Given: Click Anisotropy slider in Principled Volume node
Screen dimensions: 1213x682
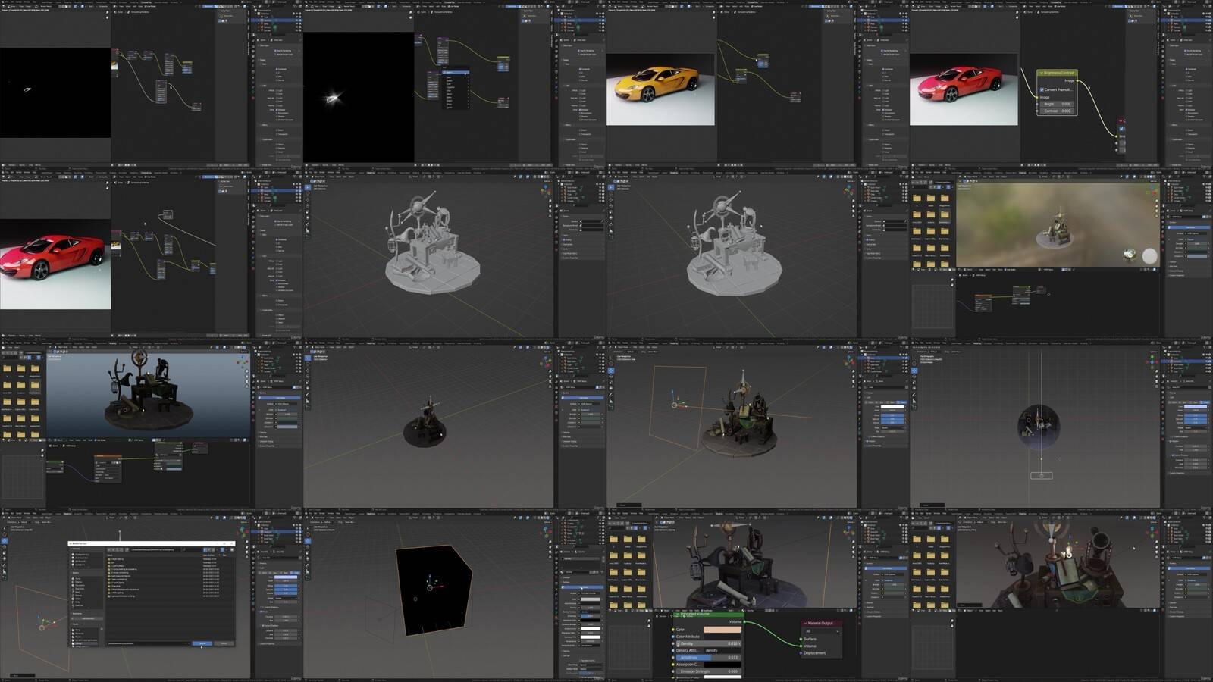Looking at the screenshot, I should point(709,658).
